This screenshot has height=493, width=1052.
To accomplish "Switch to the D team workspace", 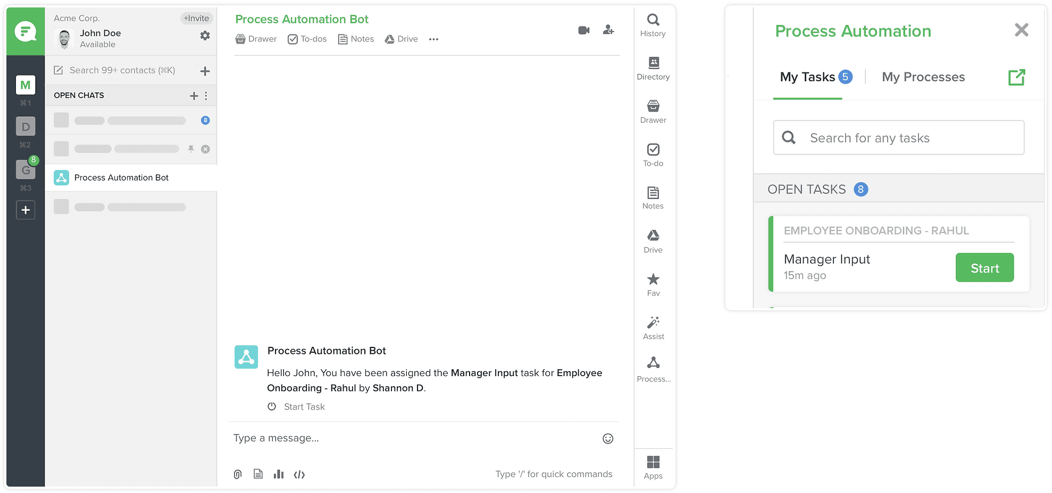I will [26, 126].
